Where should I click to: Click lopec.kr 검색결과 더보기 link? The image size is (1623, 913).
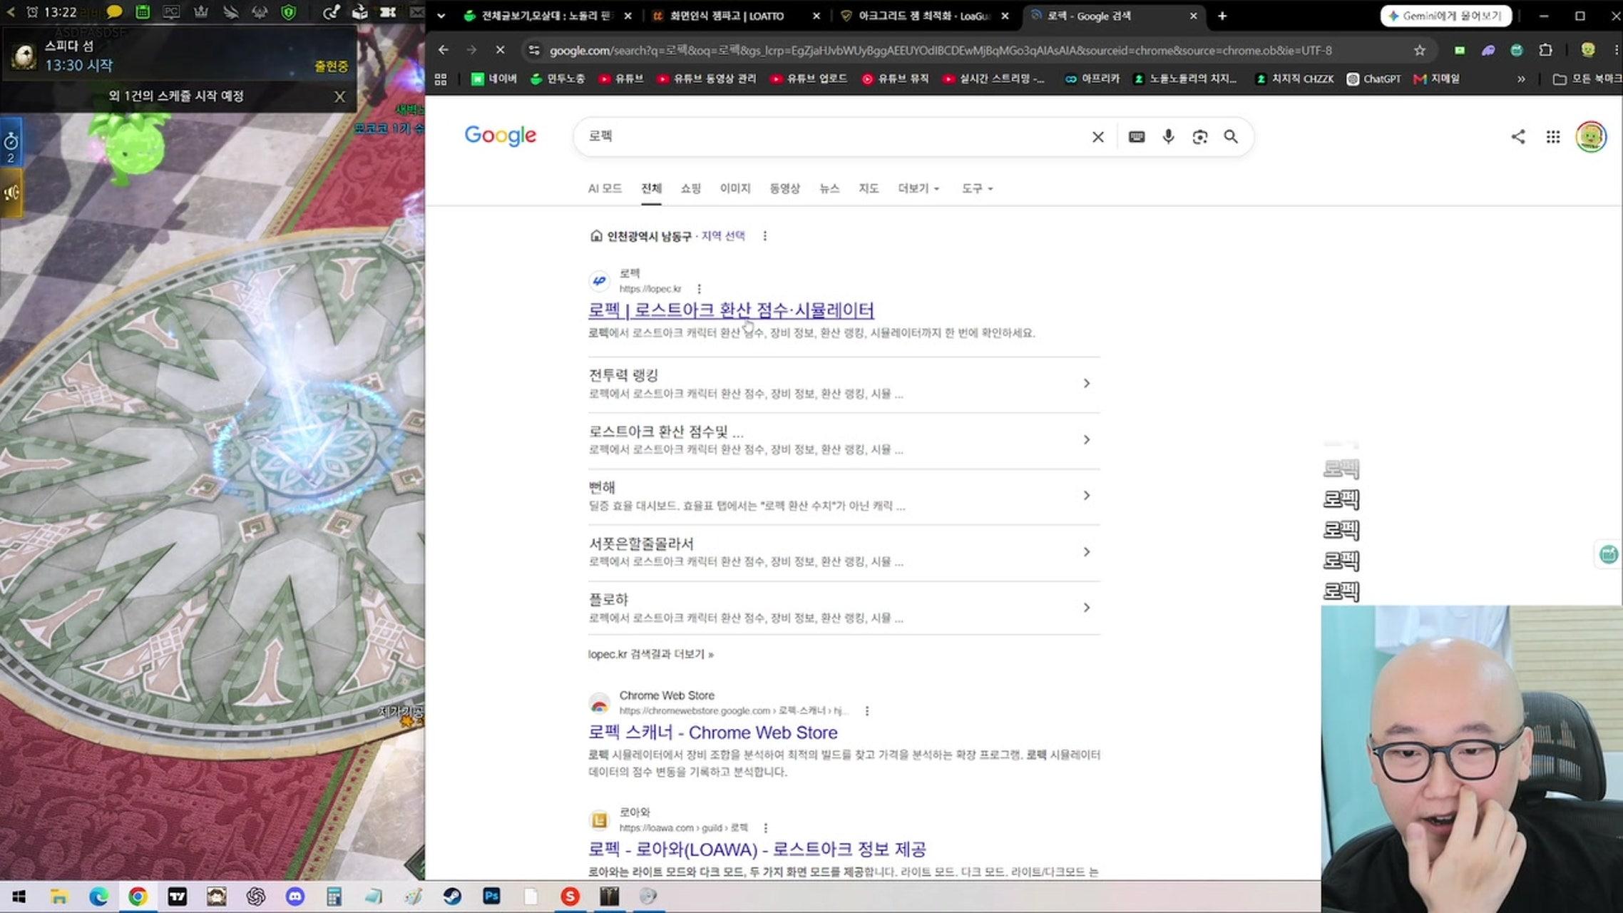tap(650, 654)
